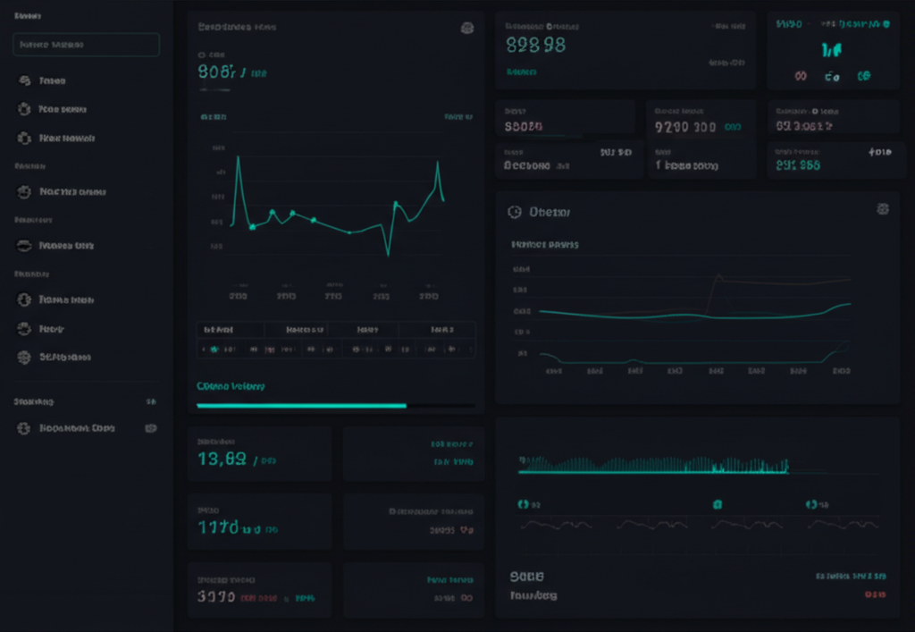This screenshot has width=915, height=632.
Task: Click the clock icon beside the right chart title
Action: coord(514,212)
